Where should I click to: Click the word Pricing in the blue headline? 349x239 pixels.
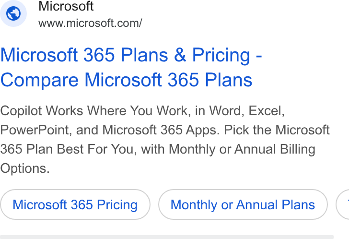(221, 56)
